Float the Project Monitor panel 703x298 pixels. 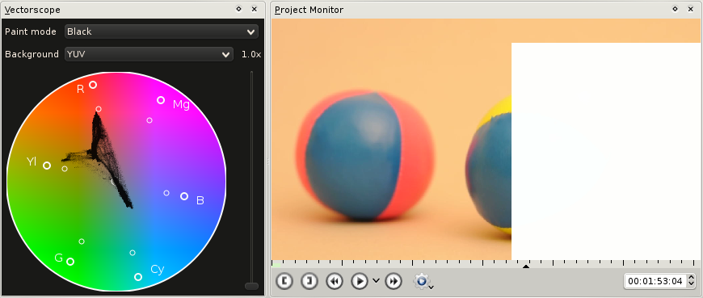click(676, 9)
